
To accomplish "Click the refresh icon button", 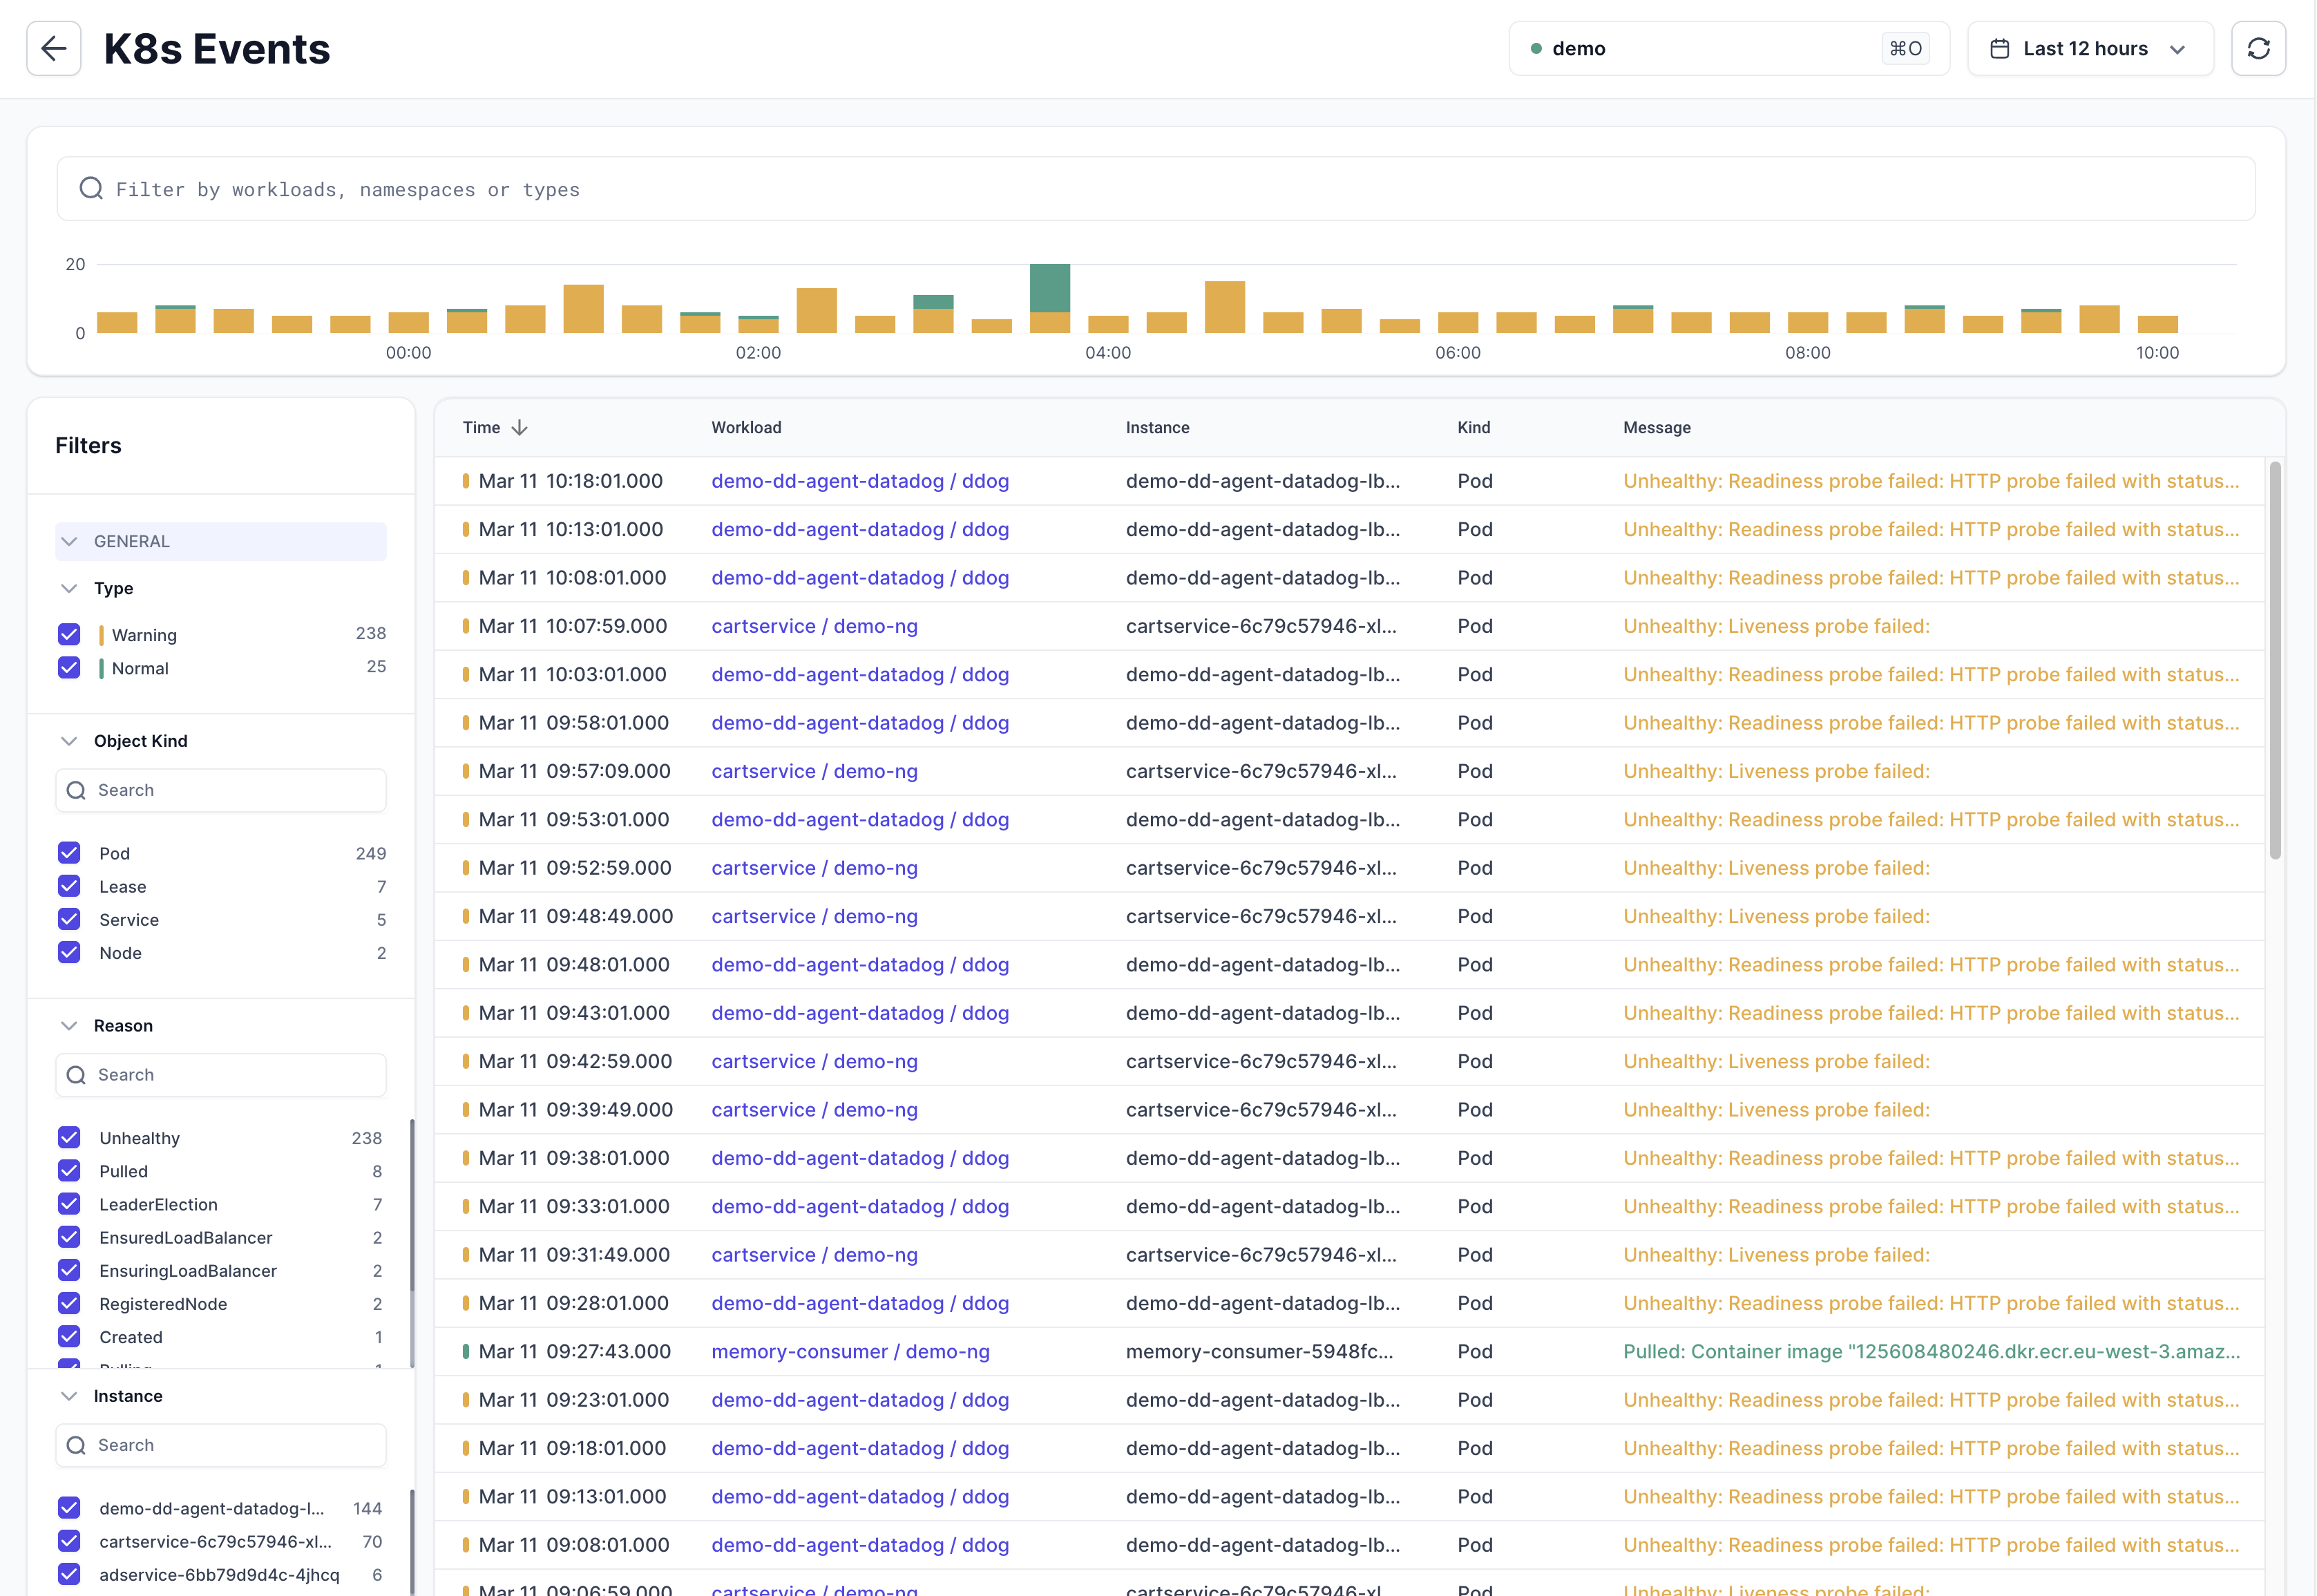I will click(2258, 48).
